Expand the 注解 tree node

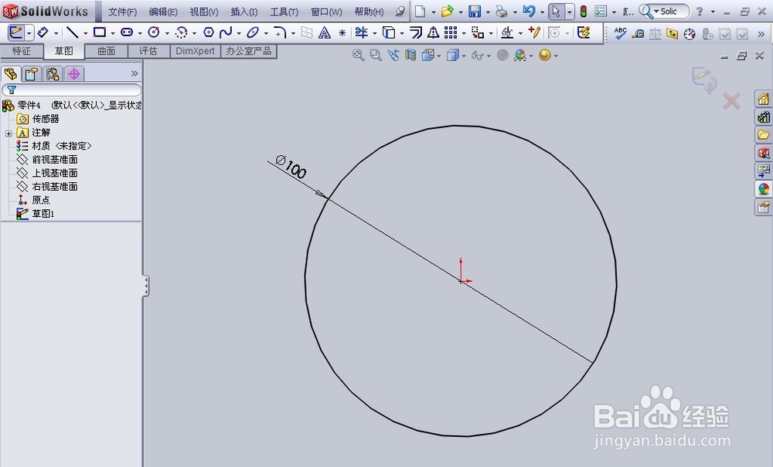click(x=9, y=134)
